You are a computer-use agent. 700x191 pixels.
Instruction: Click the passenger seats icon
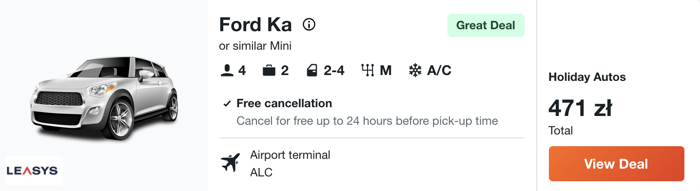coord(227,71)
